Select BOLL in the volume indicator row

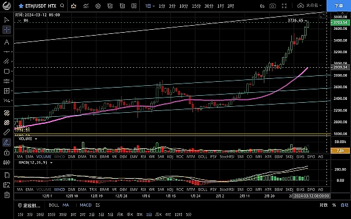[202, 157]
